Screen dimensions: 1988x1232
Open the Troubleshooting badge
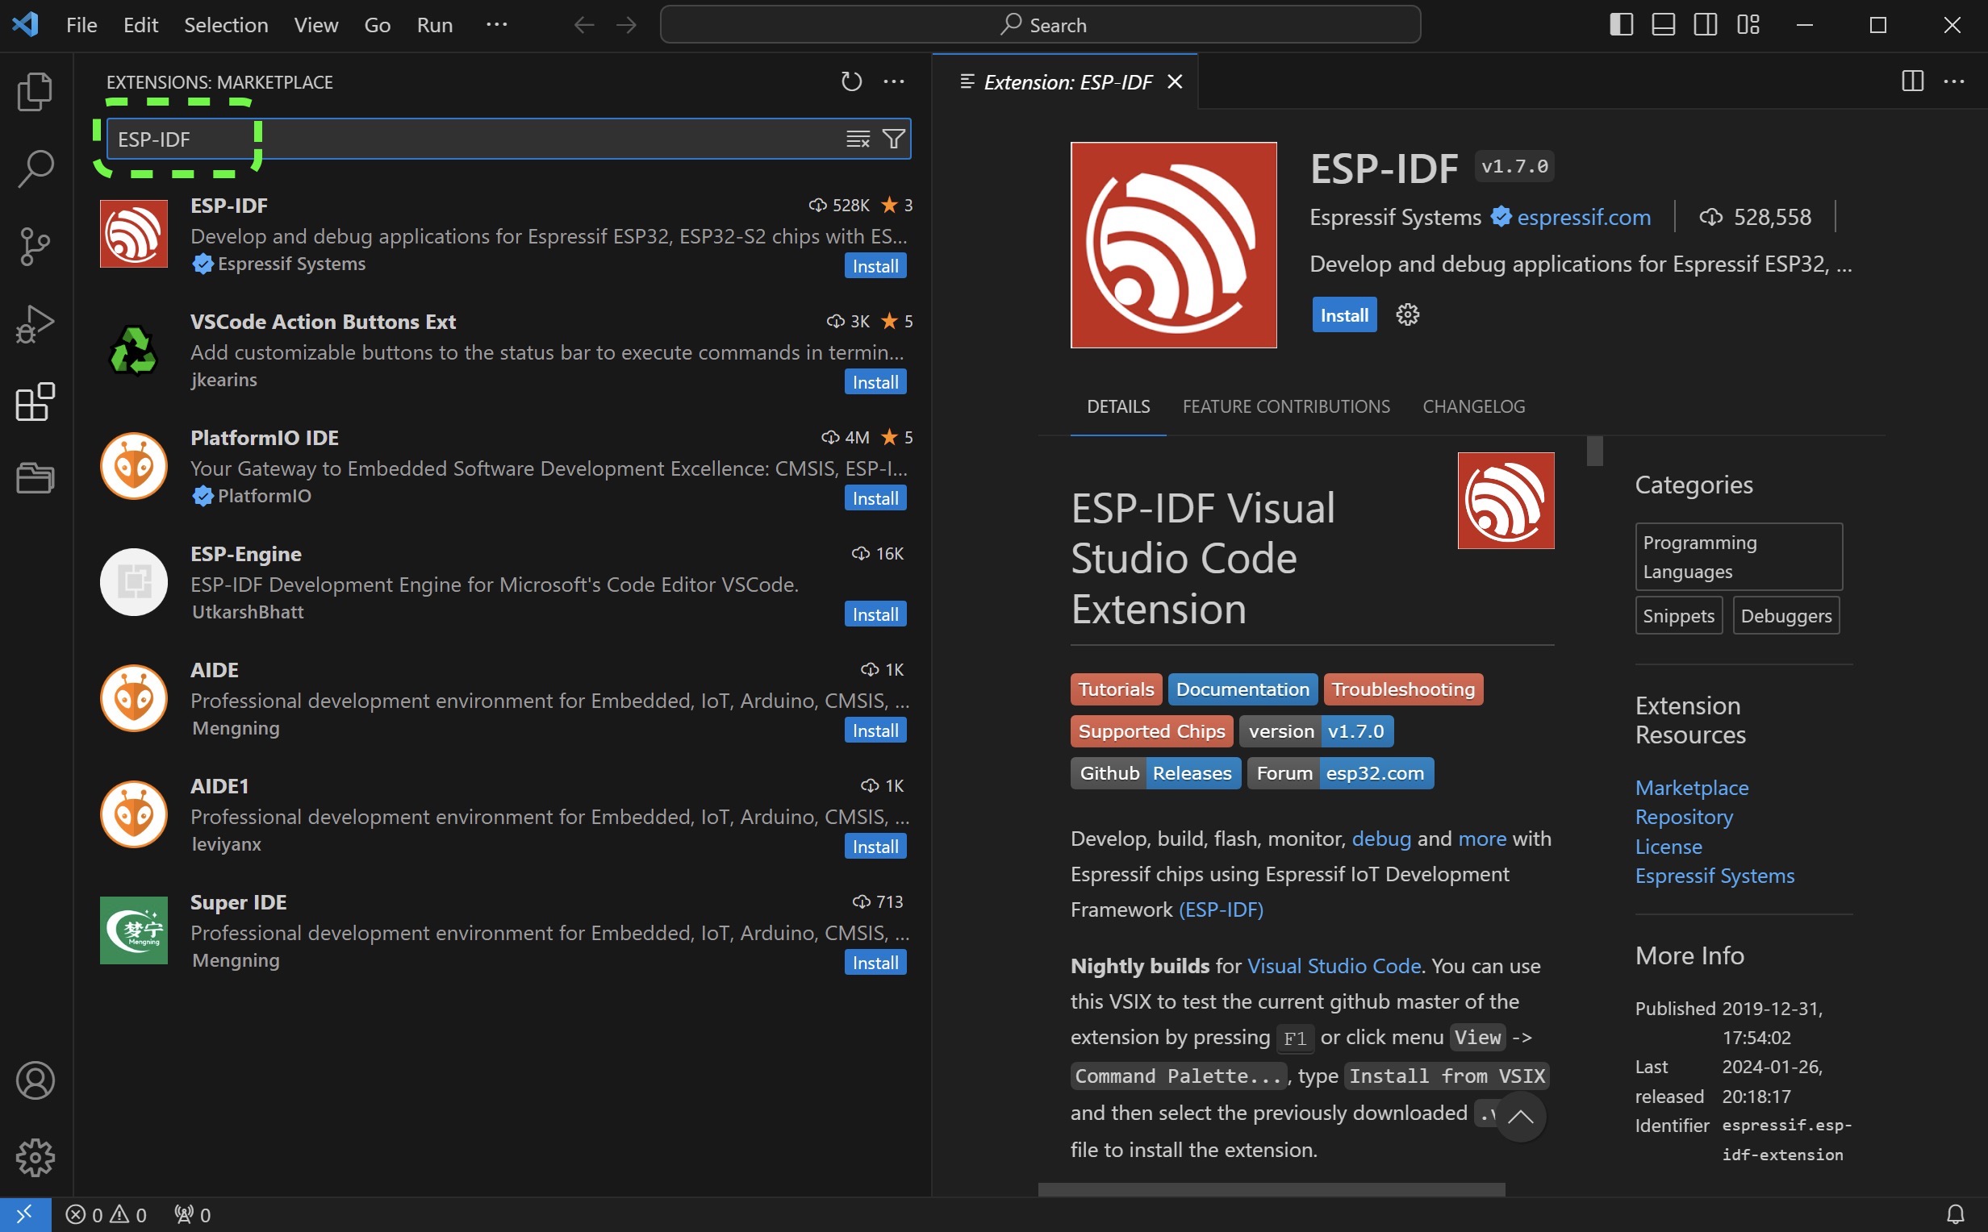[x=1403, y=689]
